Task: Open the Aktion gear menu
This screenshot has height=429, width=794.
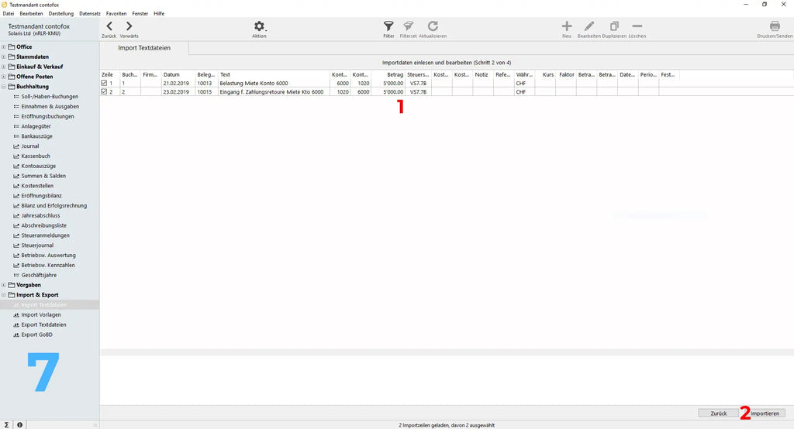Action: (259, 27)
